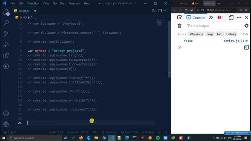Open the Search view in activity bar
The height and width of the screenshot is (141, 251).
(x=6, y=23)
